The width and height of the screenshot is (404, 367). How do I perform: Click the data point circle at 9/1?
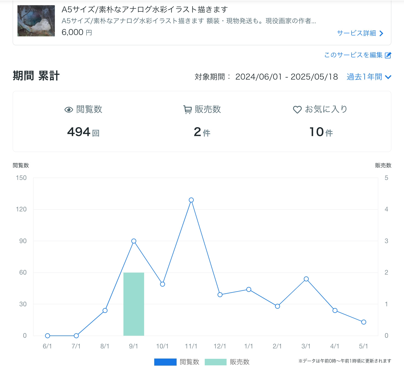133,241
